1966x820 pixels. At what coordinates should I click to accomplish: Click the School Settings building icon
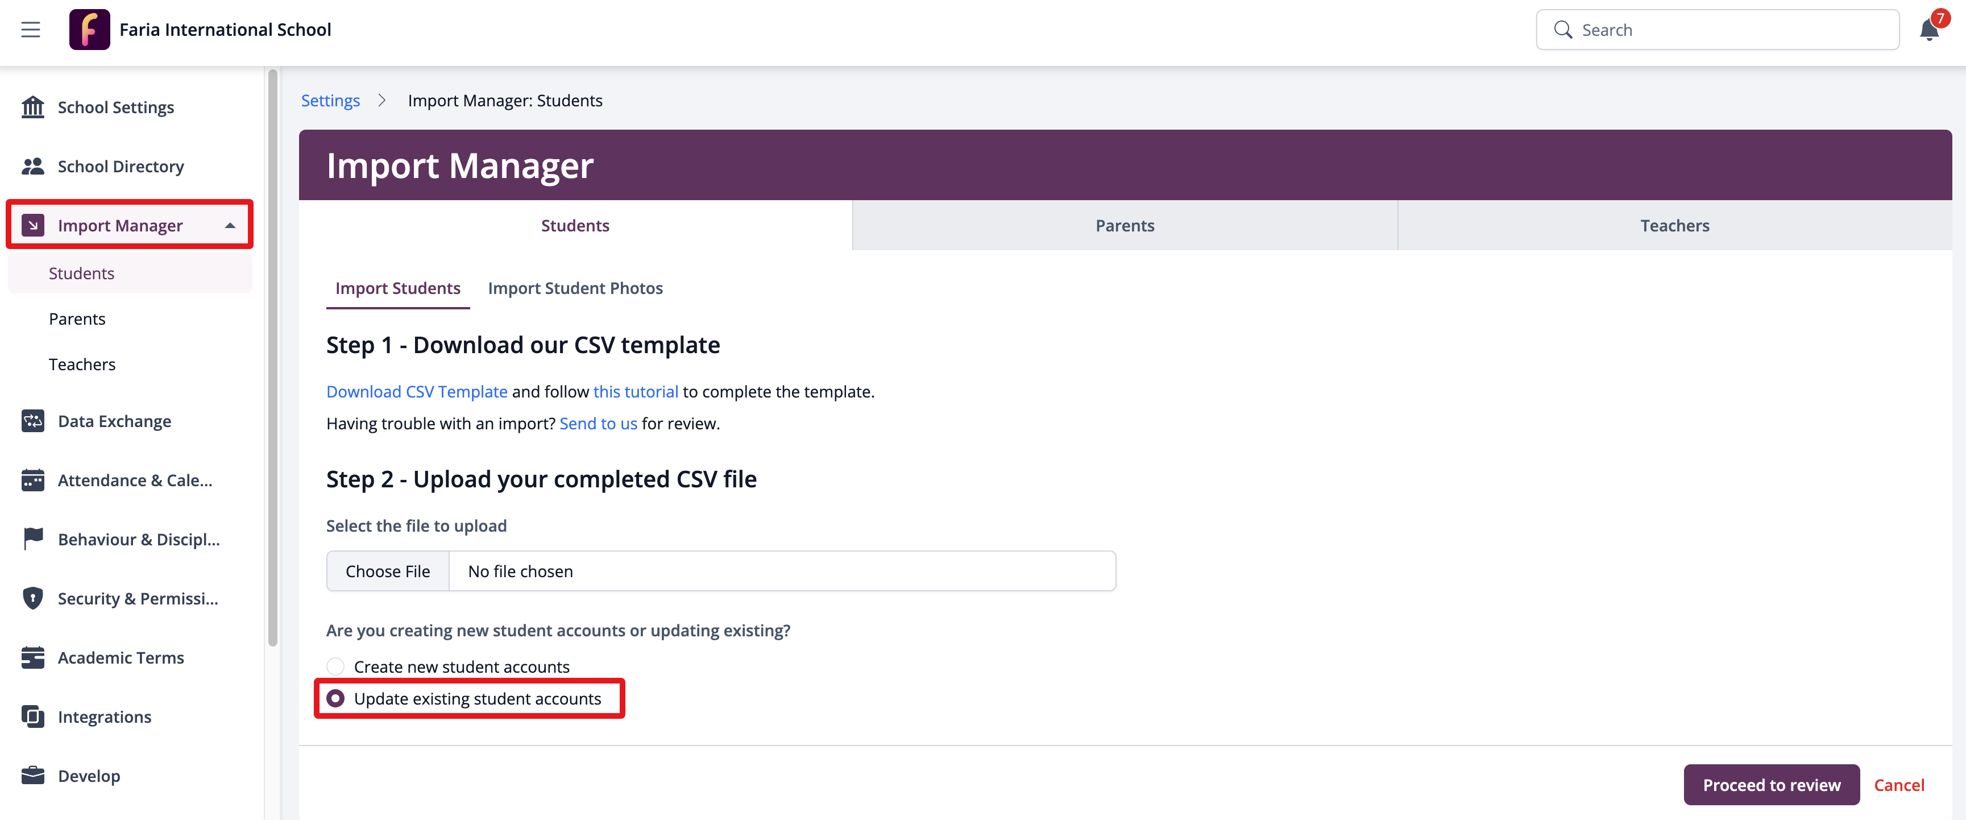(x=33, y=107)
